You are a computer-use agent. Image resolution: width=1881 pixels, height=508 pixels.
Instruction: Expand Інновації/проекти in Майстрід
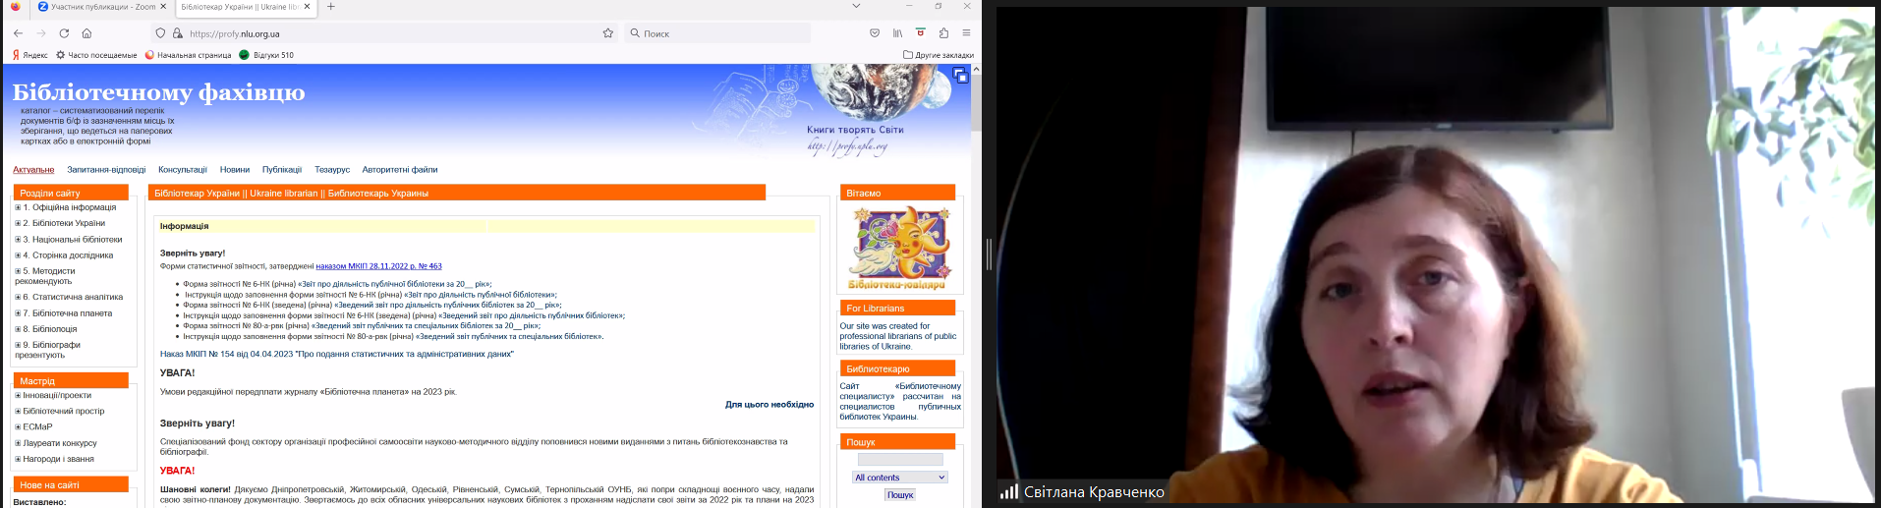pos(18,396)
